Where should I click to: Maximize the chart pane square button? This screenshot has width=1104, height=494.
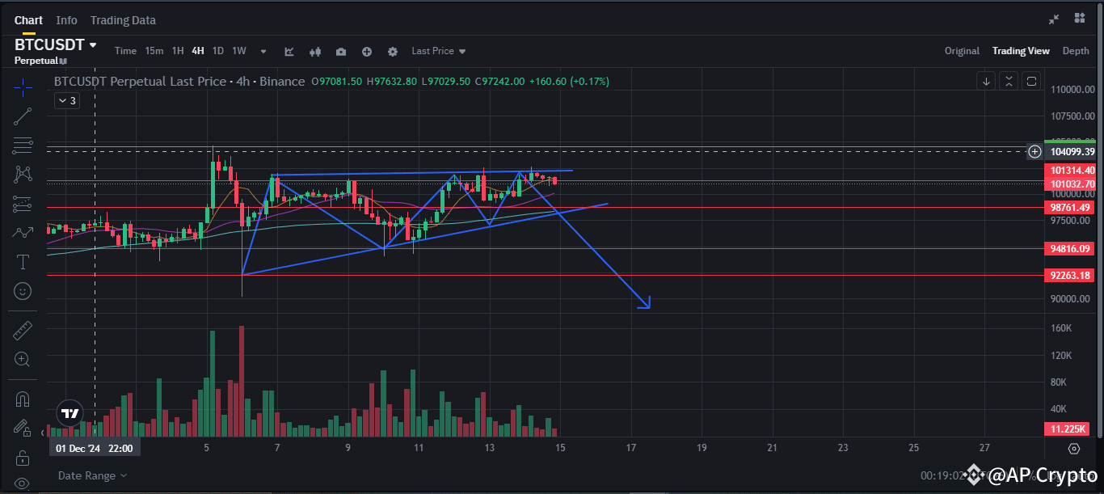click(1031, 81)
